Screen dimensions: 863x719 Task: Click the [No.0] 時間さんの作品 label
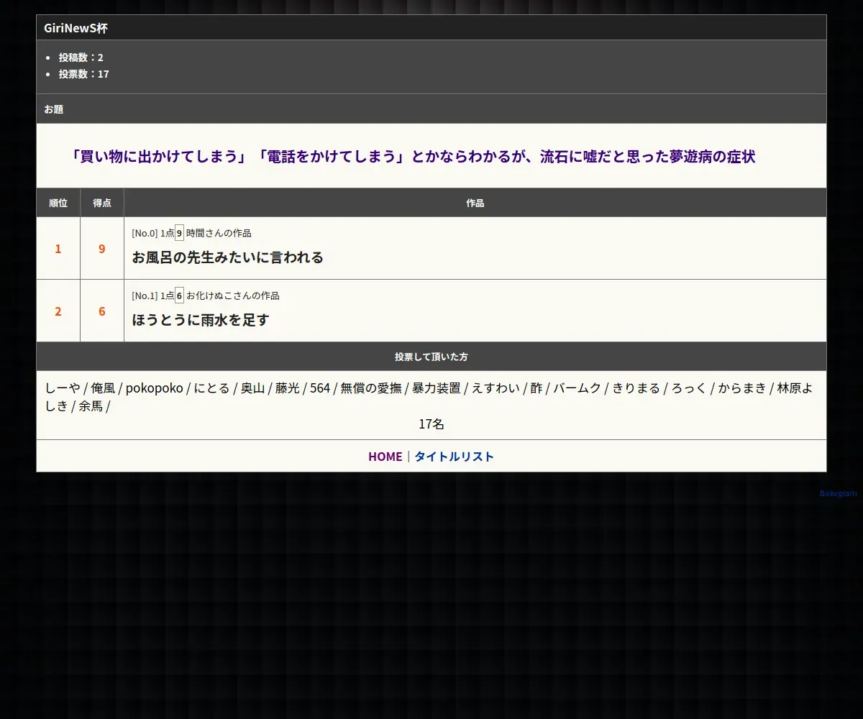(x=191, y=233)
